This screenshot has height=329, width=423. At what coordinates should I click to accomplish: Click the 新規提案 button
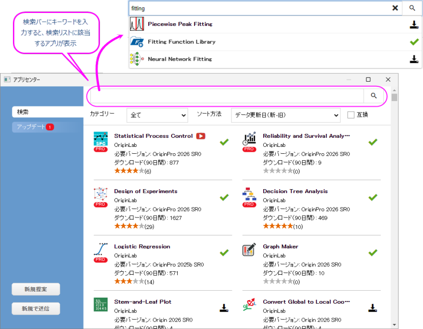pos(36,289)
